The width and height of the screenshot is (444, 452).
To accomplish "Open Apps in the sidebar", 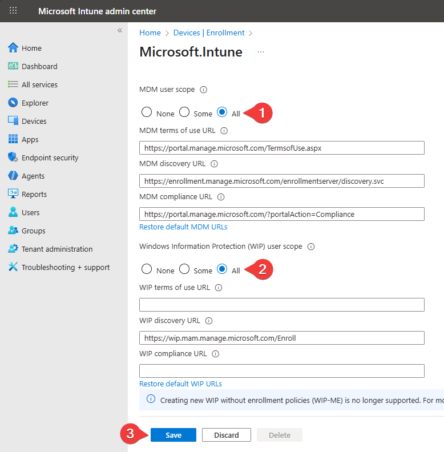I will point(30,139).
